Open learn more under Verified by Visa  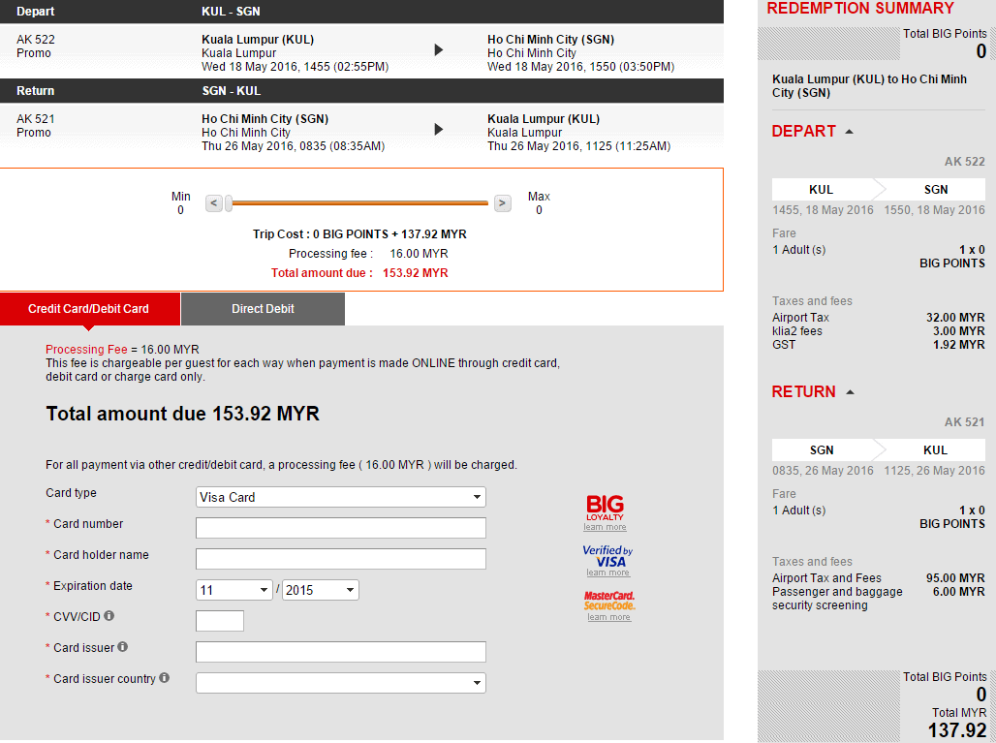(x=607, y=573)
